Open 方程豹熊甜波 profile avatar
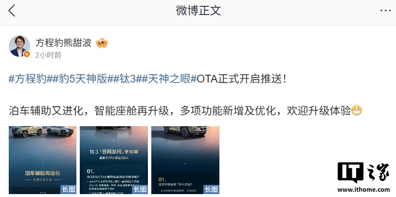The image size is (396, 197). click(19, 46)
